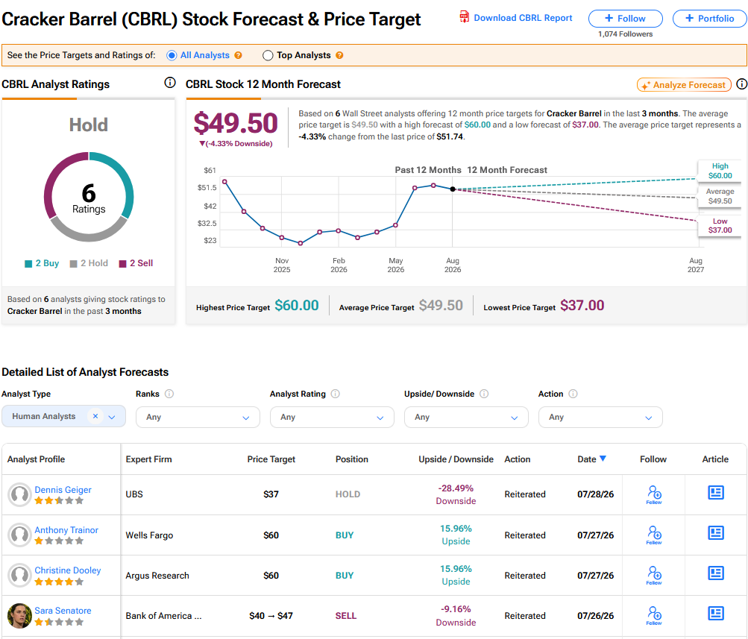Open Dennis Geiger analyst profile link
748x639 pixels.
click(x=63, y=490)
